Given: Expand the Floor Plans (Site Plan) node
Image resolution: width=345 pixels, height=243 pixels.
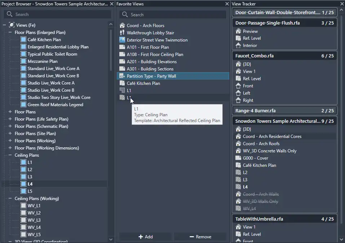Looking at the screenshot, I should pyautogui.click(x=10, y=134).
